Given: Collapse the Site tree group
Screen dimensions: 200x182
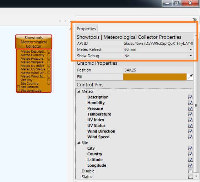Looking at the screenshot, I should (x=79, y=143).
